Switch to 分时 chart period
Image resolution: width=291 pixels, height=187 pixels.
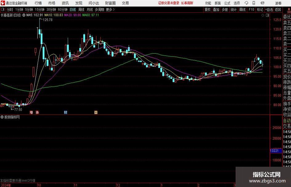pyautogui.click(x=10, y=10)
